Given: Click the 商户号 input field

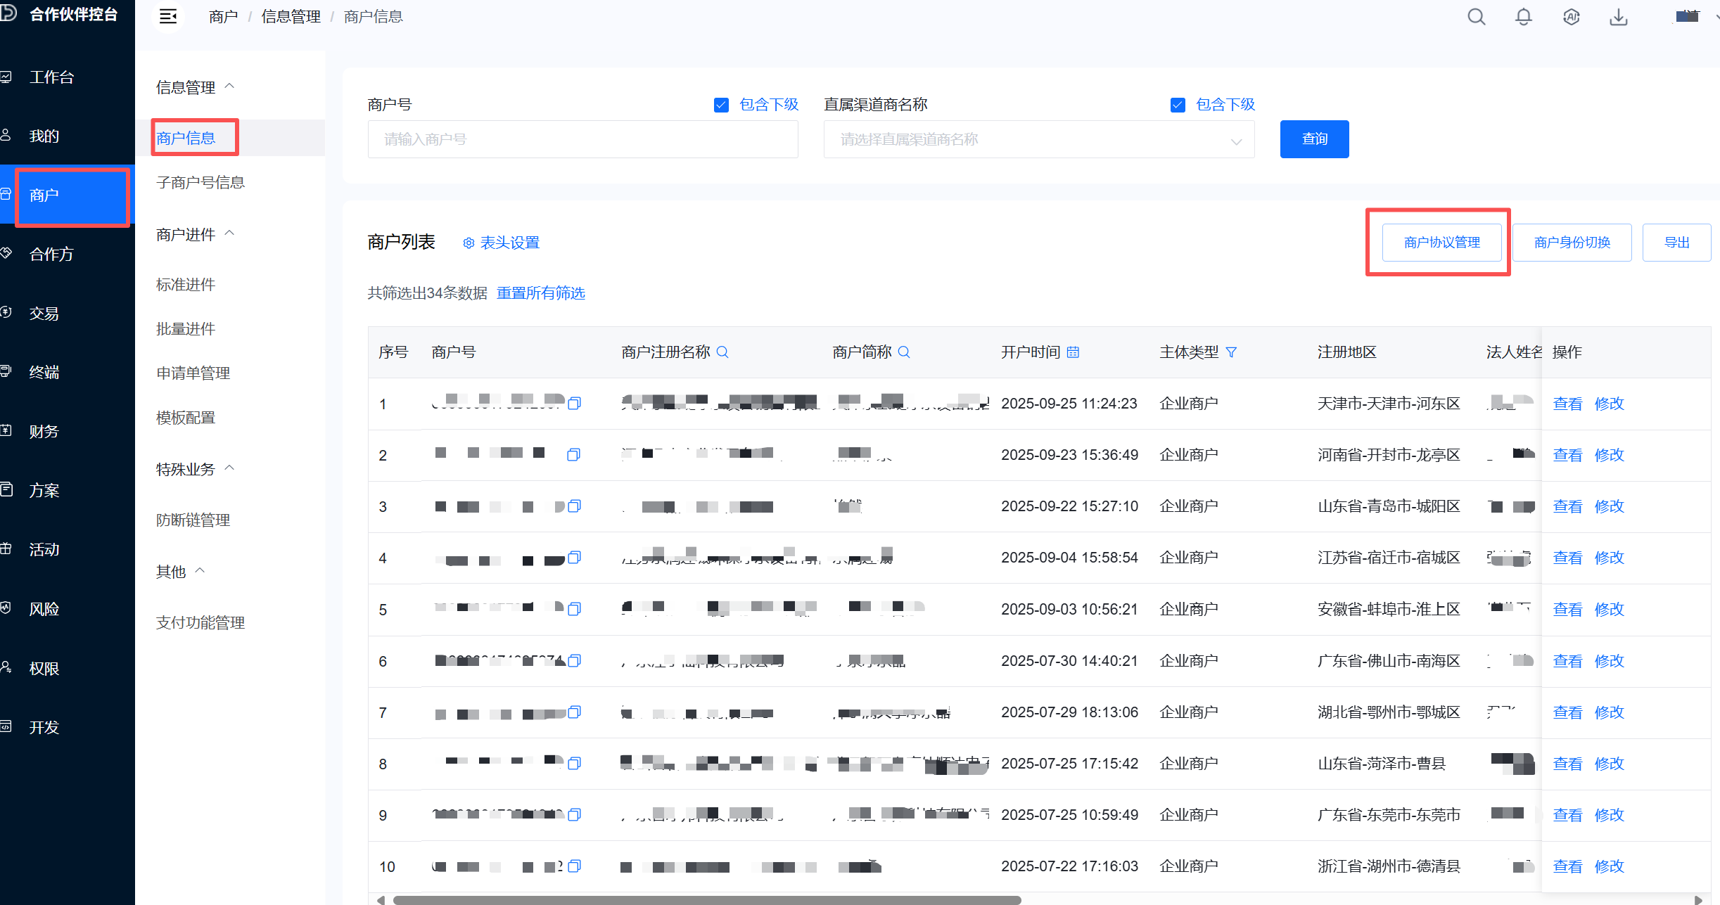Looking at the screenshot, I should (x=582, y=139).
